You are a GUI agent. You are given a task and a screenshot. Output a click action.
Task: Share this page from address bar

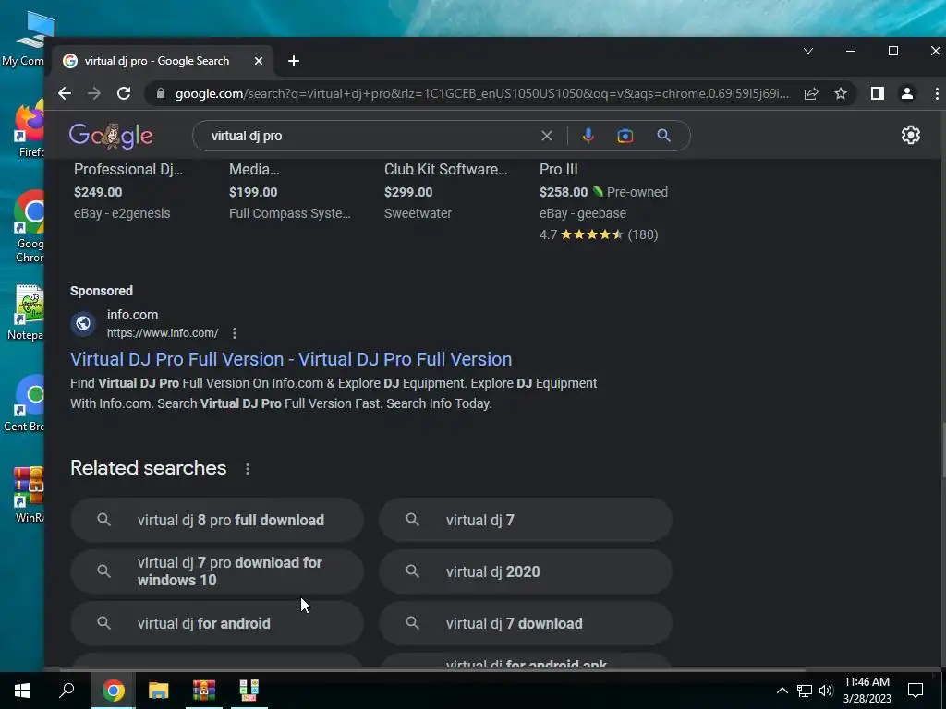811,93
